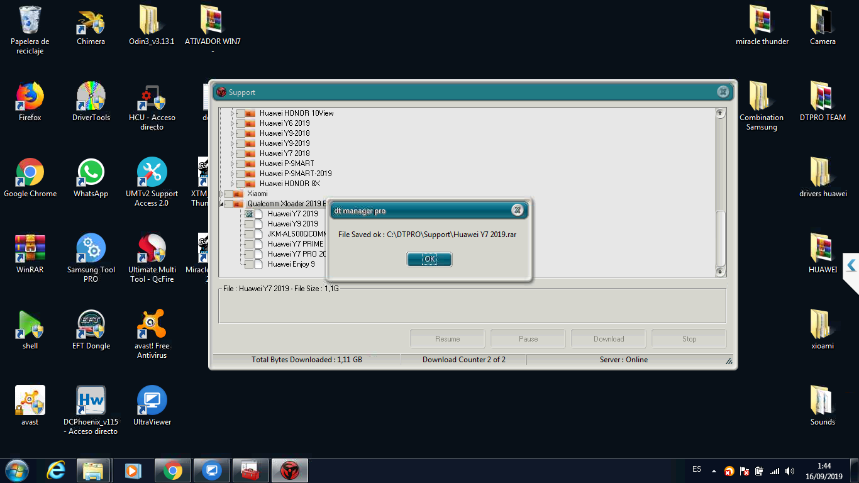Click the Resume button
The height and width of the screenshot is (483, 859).
(x=447, y=339)
